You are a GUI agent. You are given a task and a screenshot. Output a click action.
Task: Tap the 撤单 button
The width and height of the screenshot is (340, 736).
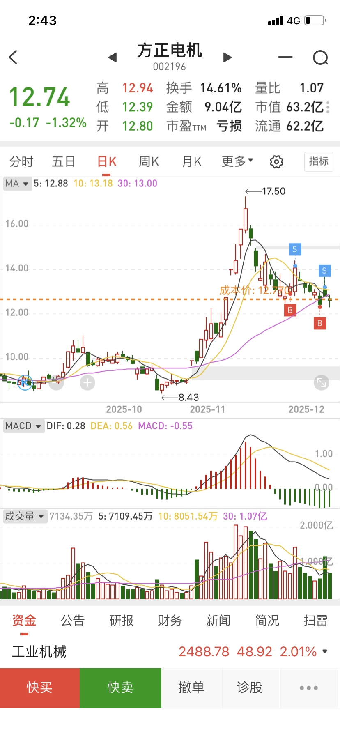pos(192,688)
